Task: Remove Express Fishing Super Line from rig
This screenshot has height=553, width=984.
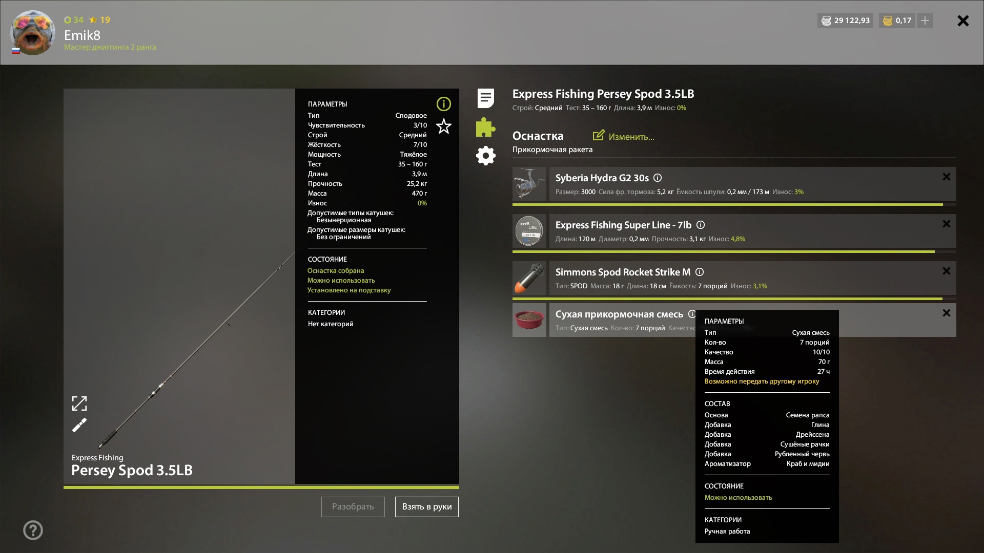Action: [947, 224]
